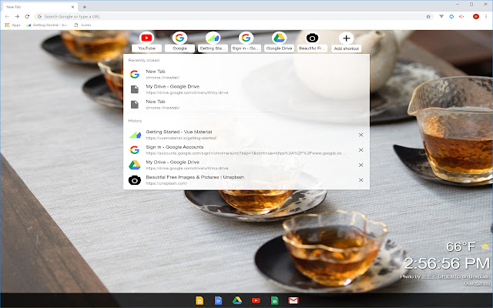This screenshot has height=308, width=493.
Task: Open Google Sheets from bottom dock
Action: [x=274, y=301]
